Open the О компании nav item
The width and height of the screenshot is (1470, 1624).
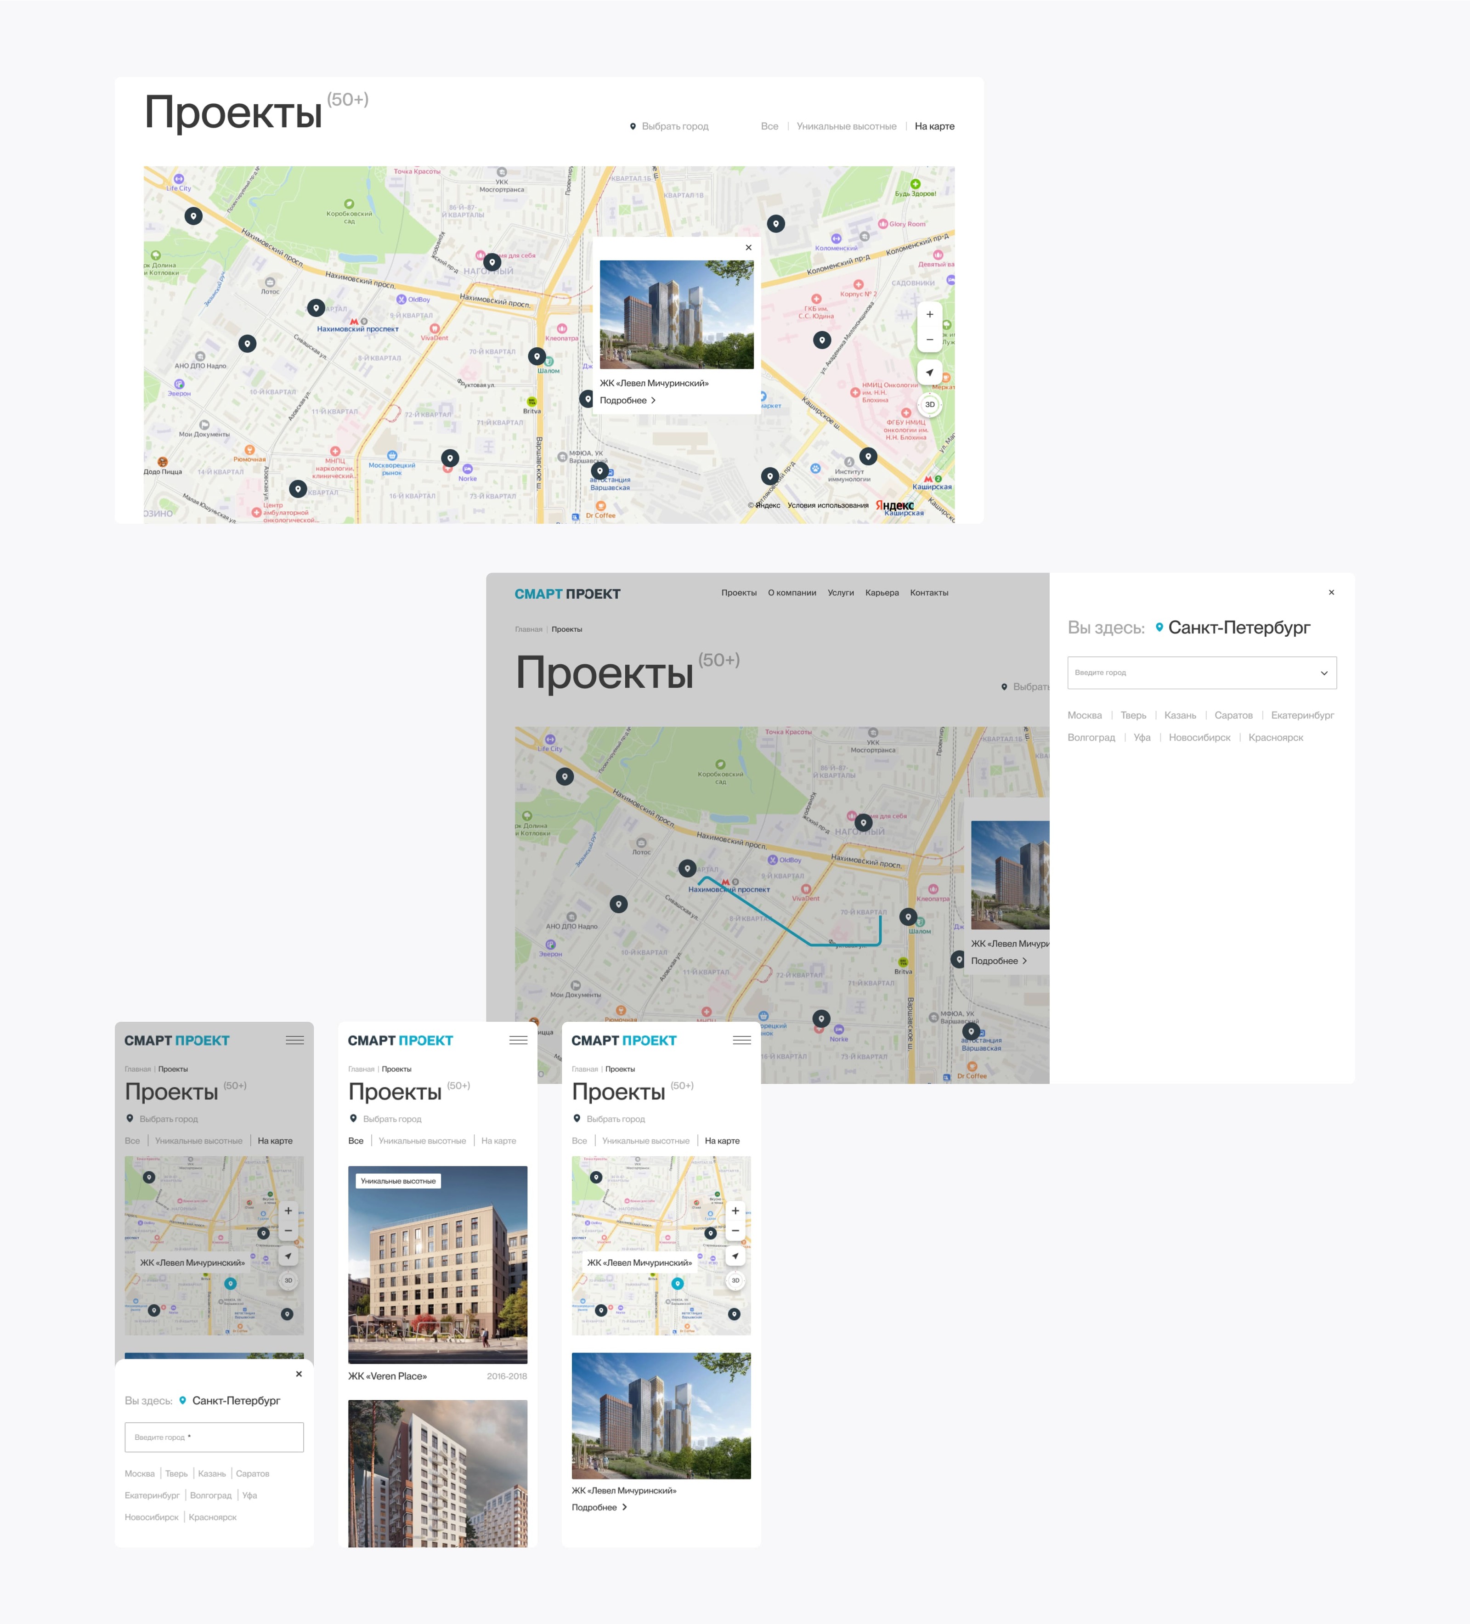[x=792, y=593]
